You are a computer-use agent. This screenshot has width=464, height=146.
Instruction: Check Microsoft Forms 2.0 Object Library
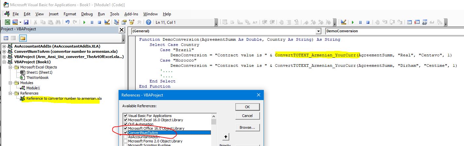126,141
